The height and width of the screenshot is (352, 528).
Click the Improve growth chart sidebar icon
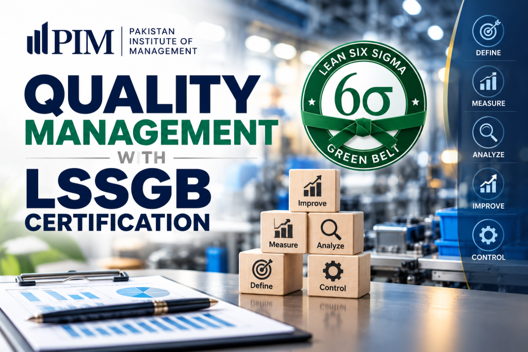point(488,184)
